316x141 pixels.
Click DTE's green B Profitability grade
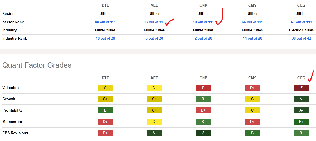coord(105,110)
